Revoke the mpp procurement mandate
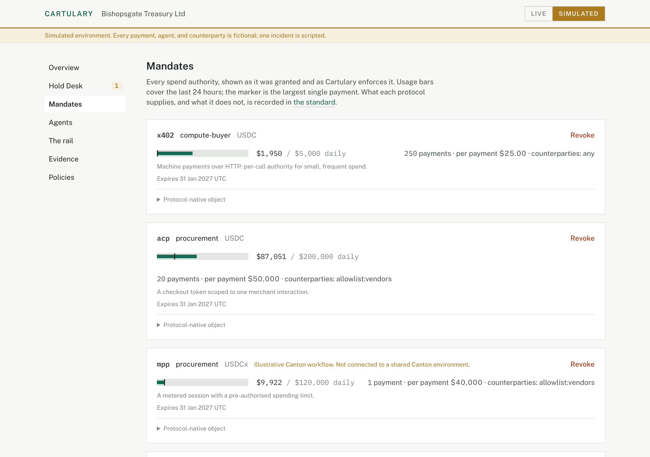This screenshot has height=457, width=650. (582, 364)
